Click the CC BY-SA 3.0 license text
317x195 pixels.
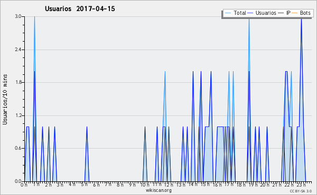coord(301,191)
